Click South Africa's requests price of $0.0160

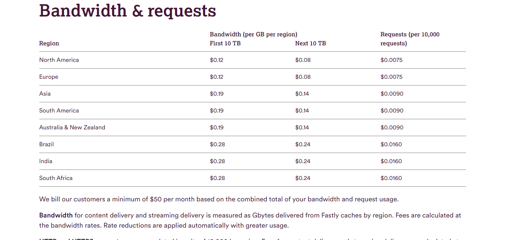click(391, 178)
